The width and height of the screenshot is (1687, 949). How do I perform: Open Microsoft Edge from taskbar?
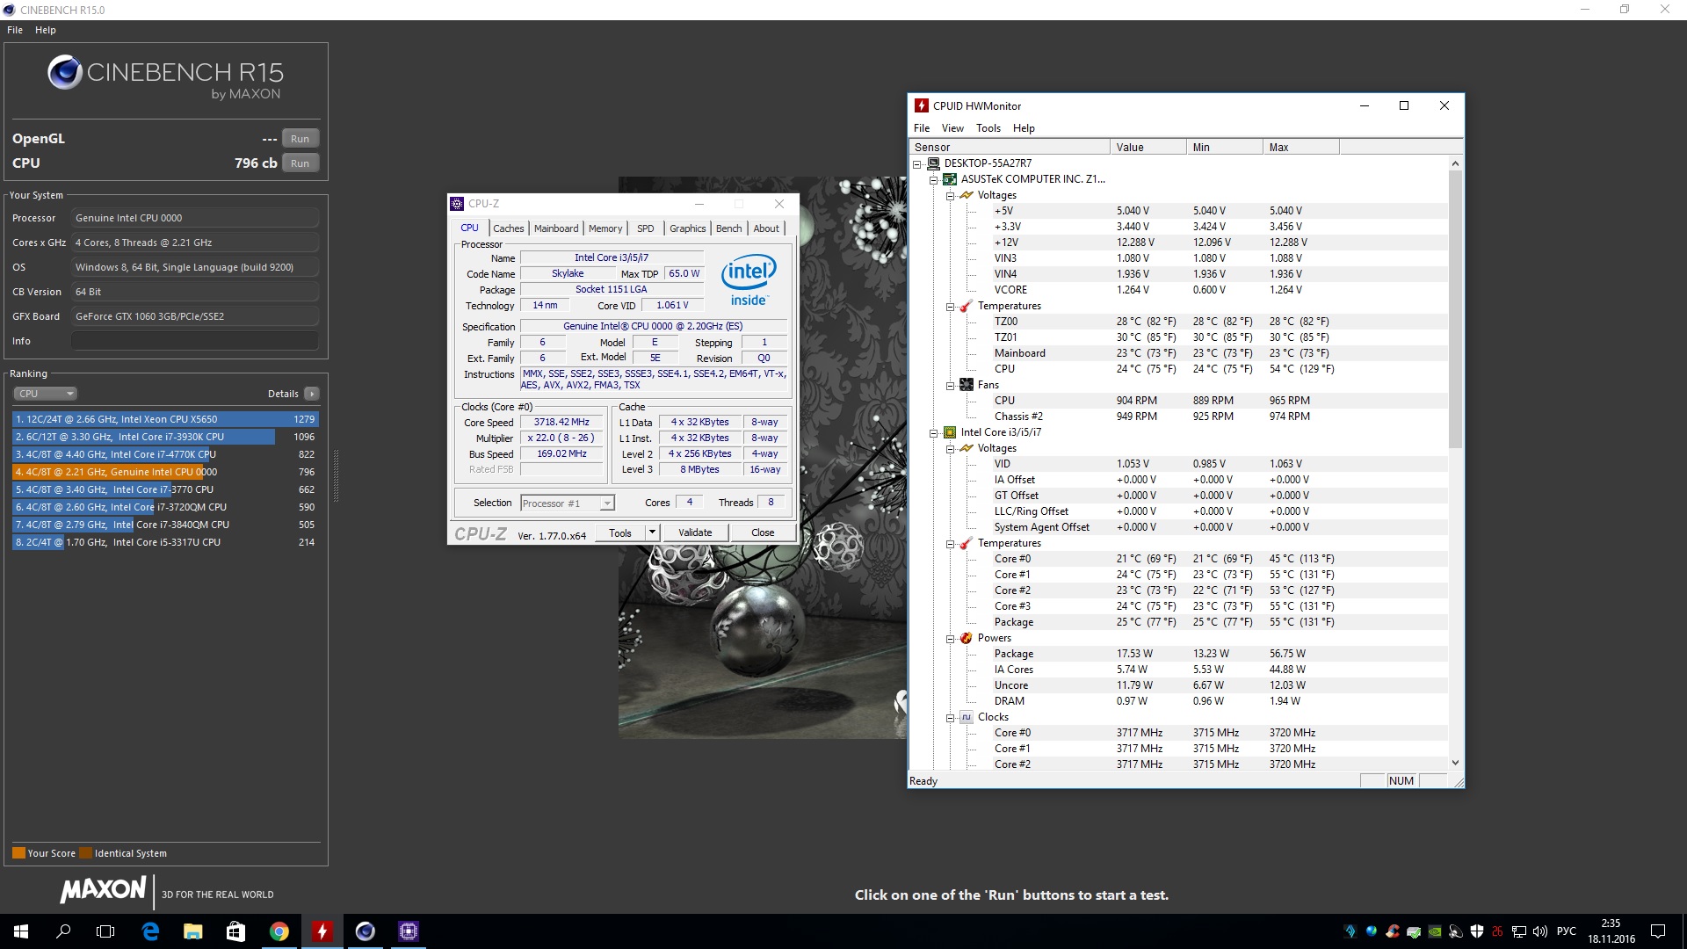(150, 931)
